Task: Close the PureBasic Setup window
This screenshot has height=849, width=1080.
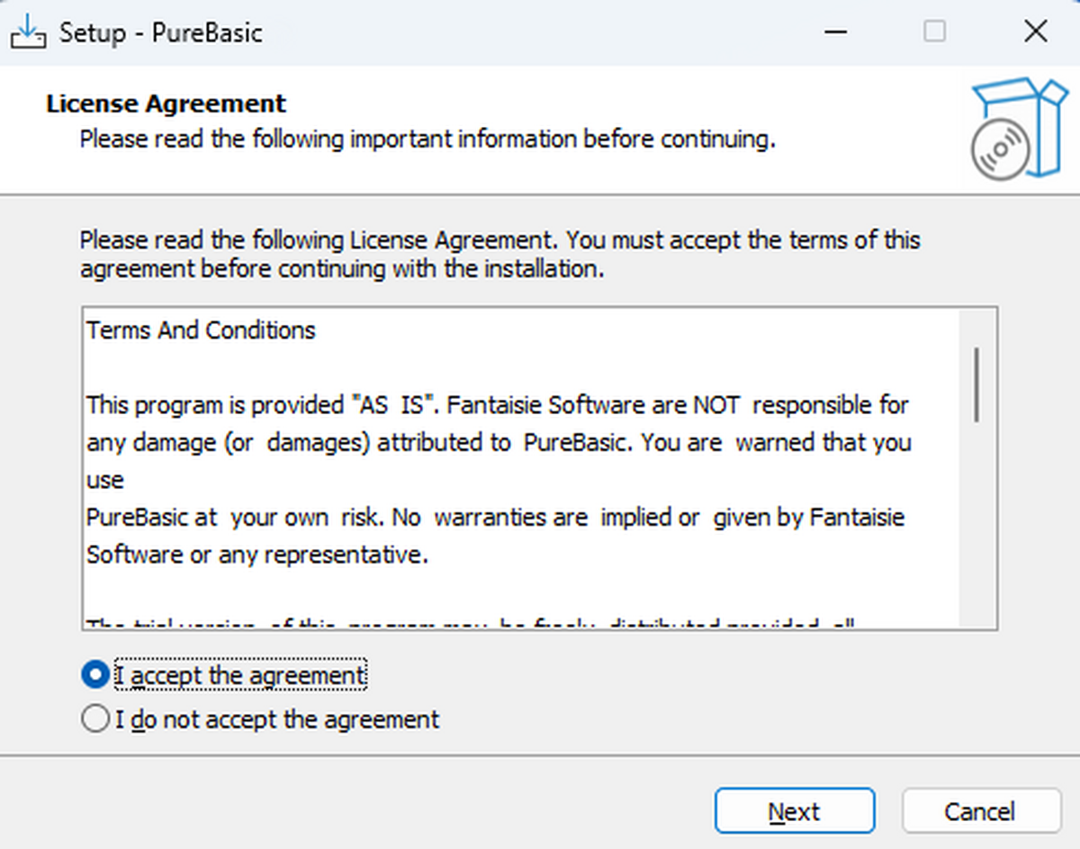Action: coord(1035,32)
